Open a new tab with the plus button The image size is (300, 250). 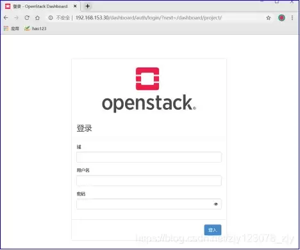click(87, 6)
